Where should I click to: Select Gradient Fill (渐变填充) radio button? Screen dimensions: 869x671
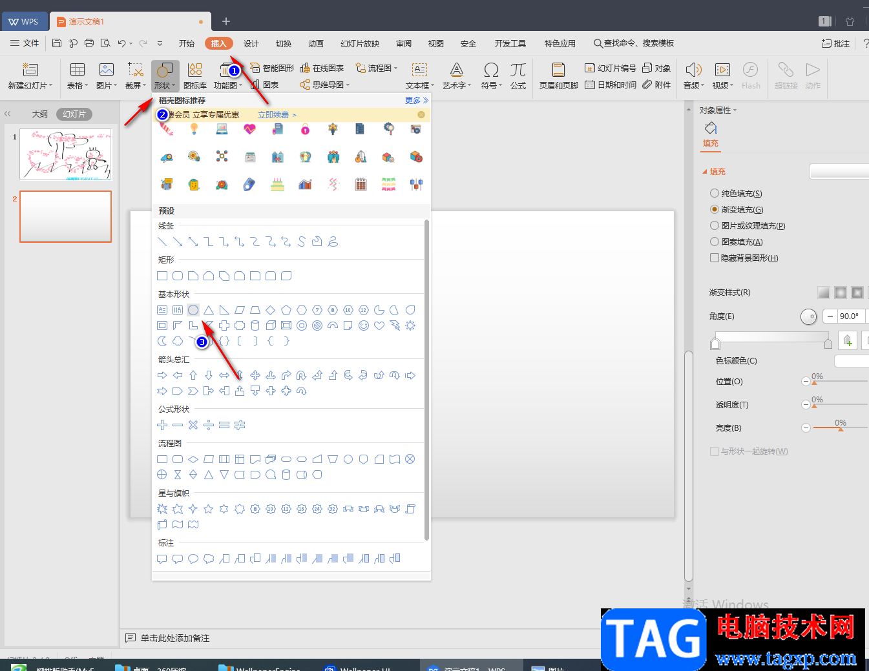pyautogui.click(x=715, y=209)
